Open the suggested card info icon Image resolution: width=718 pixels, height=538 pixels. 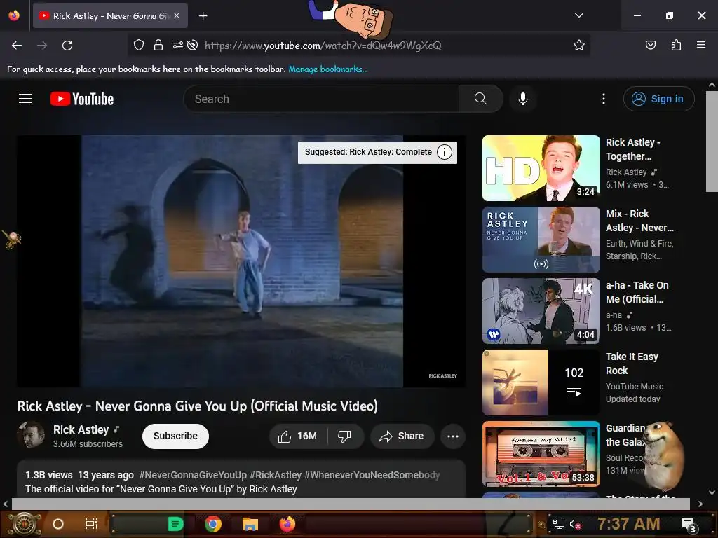[444, 152]
